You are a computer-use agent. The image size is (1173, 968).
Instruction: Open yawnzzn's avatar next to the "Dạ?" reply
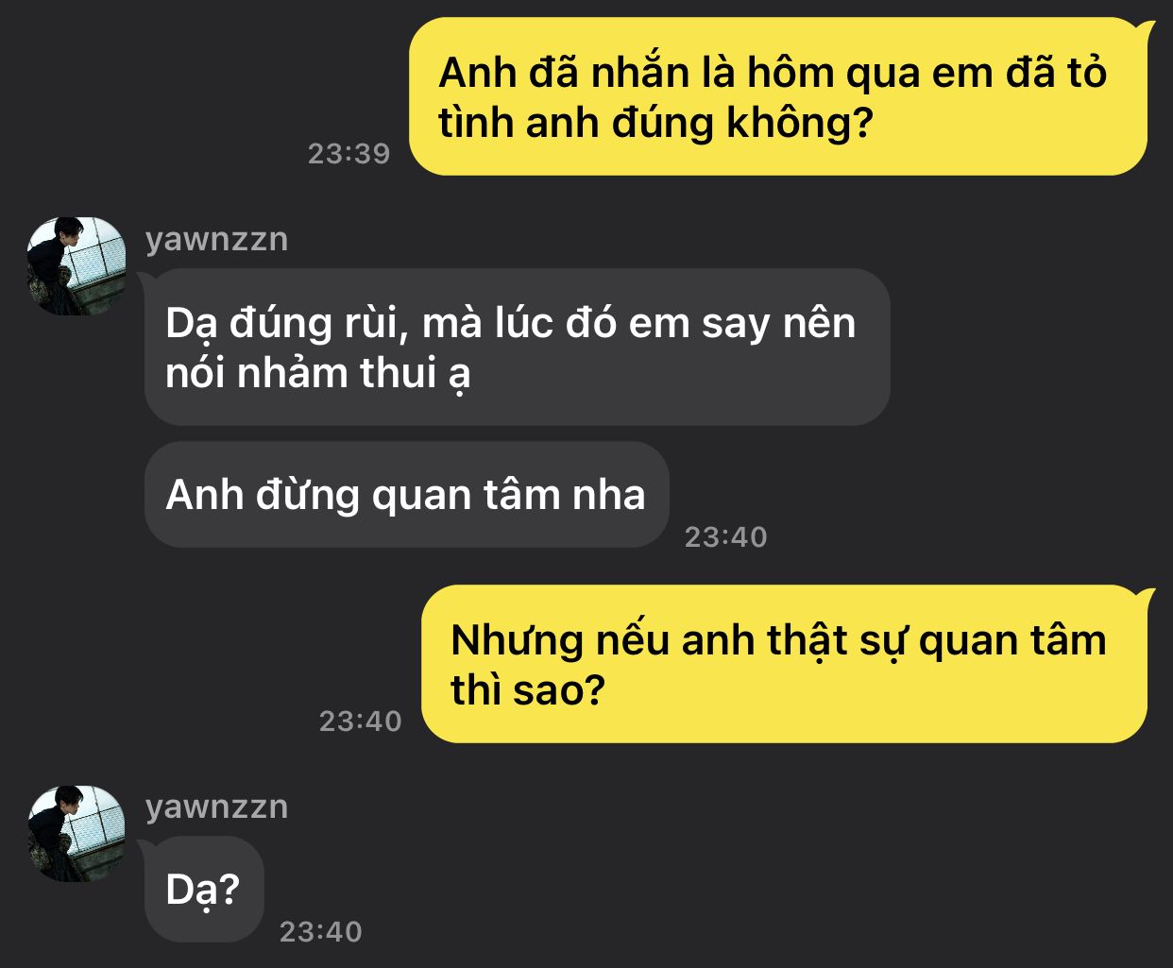coord(76,834)
